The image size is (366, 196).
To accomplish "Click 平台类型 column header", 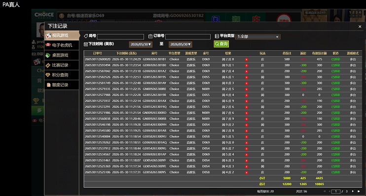I will pos(174,53).
